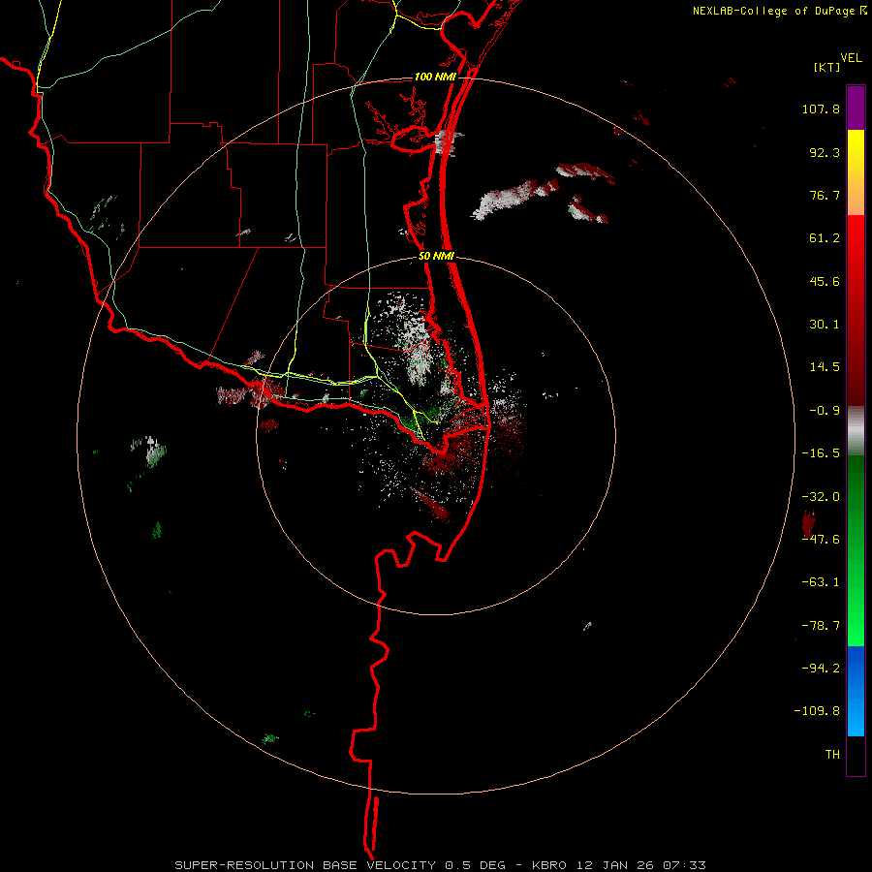Click the -32.0 velocity scale value
This screenshot has width=872, height=872.
821,497
